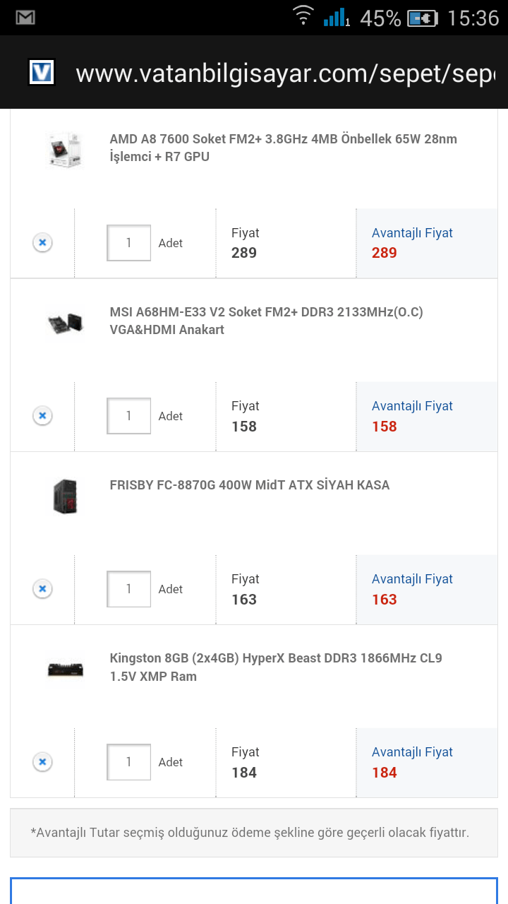The image size is (508, 904).
Task: Tap the battery status icon
Action: pos(423,18)
